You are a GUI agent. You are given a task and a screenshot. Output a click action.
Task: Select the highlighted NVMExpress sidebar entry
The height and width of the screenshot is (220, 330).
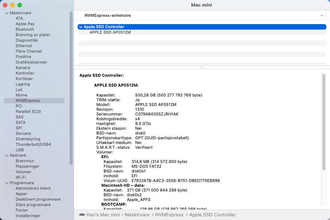[34, 100]
